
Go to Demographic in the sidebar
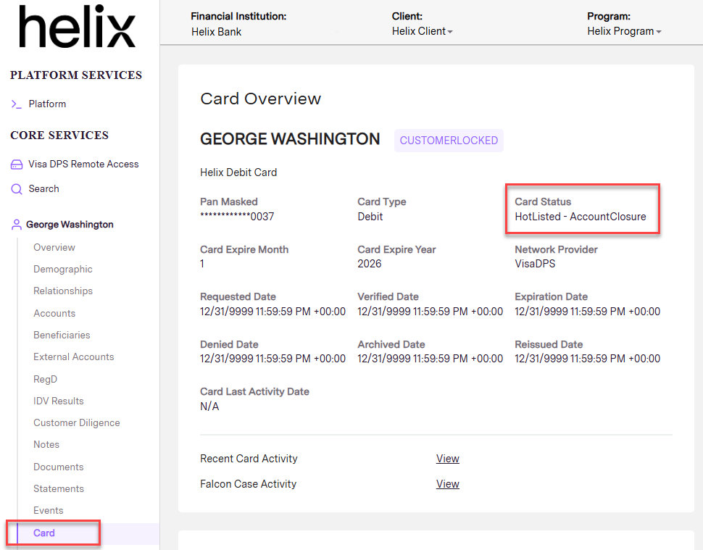click(63, 269)
